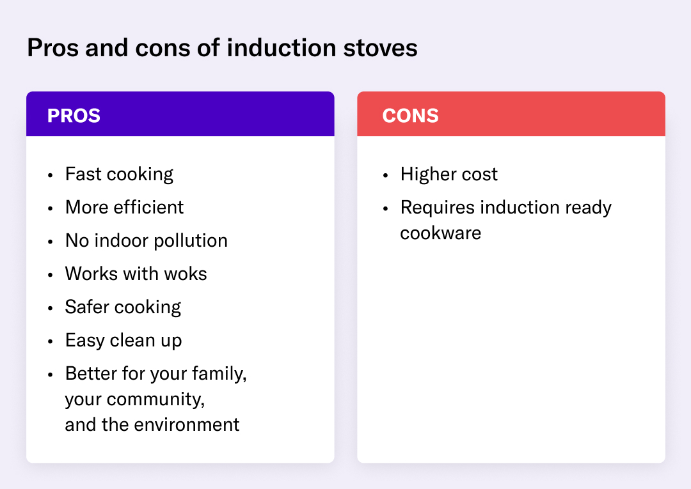Select the purple PROS header bar
691x489 pixels.
point(180,114)
